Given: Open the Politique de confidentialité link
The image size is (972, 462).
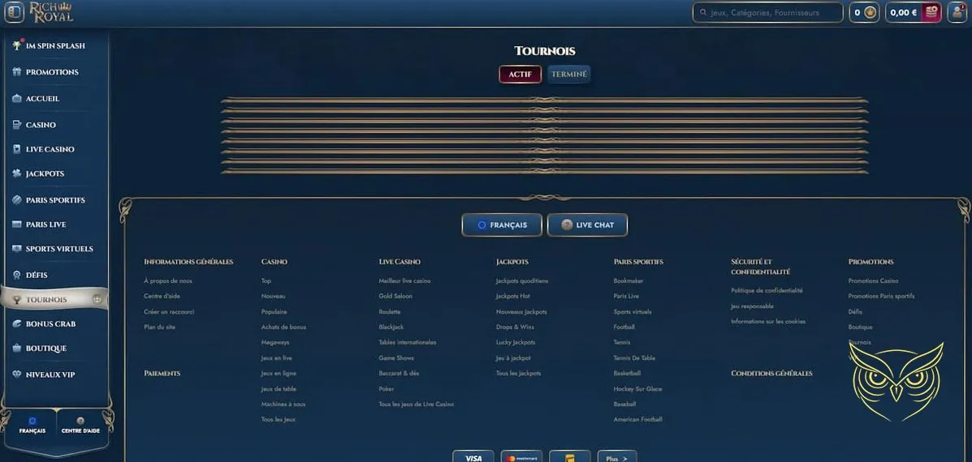Looking at the screenshot, I should [x=767, y=290].
